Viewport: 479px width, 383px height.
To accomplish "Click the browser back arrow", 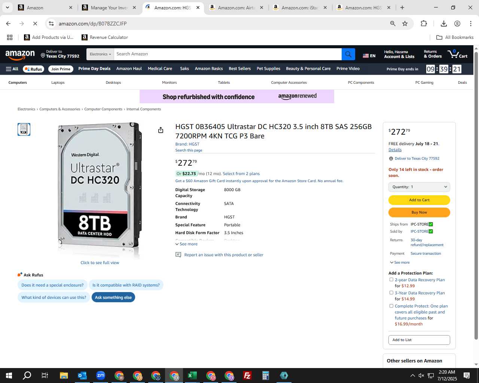I will click(8, 24).
